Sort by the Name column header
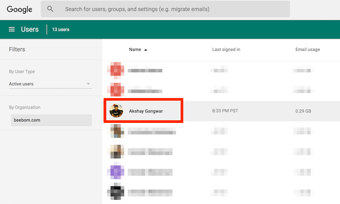Viewport: 340px width, 204px height. pos(135,49)
